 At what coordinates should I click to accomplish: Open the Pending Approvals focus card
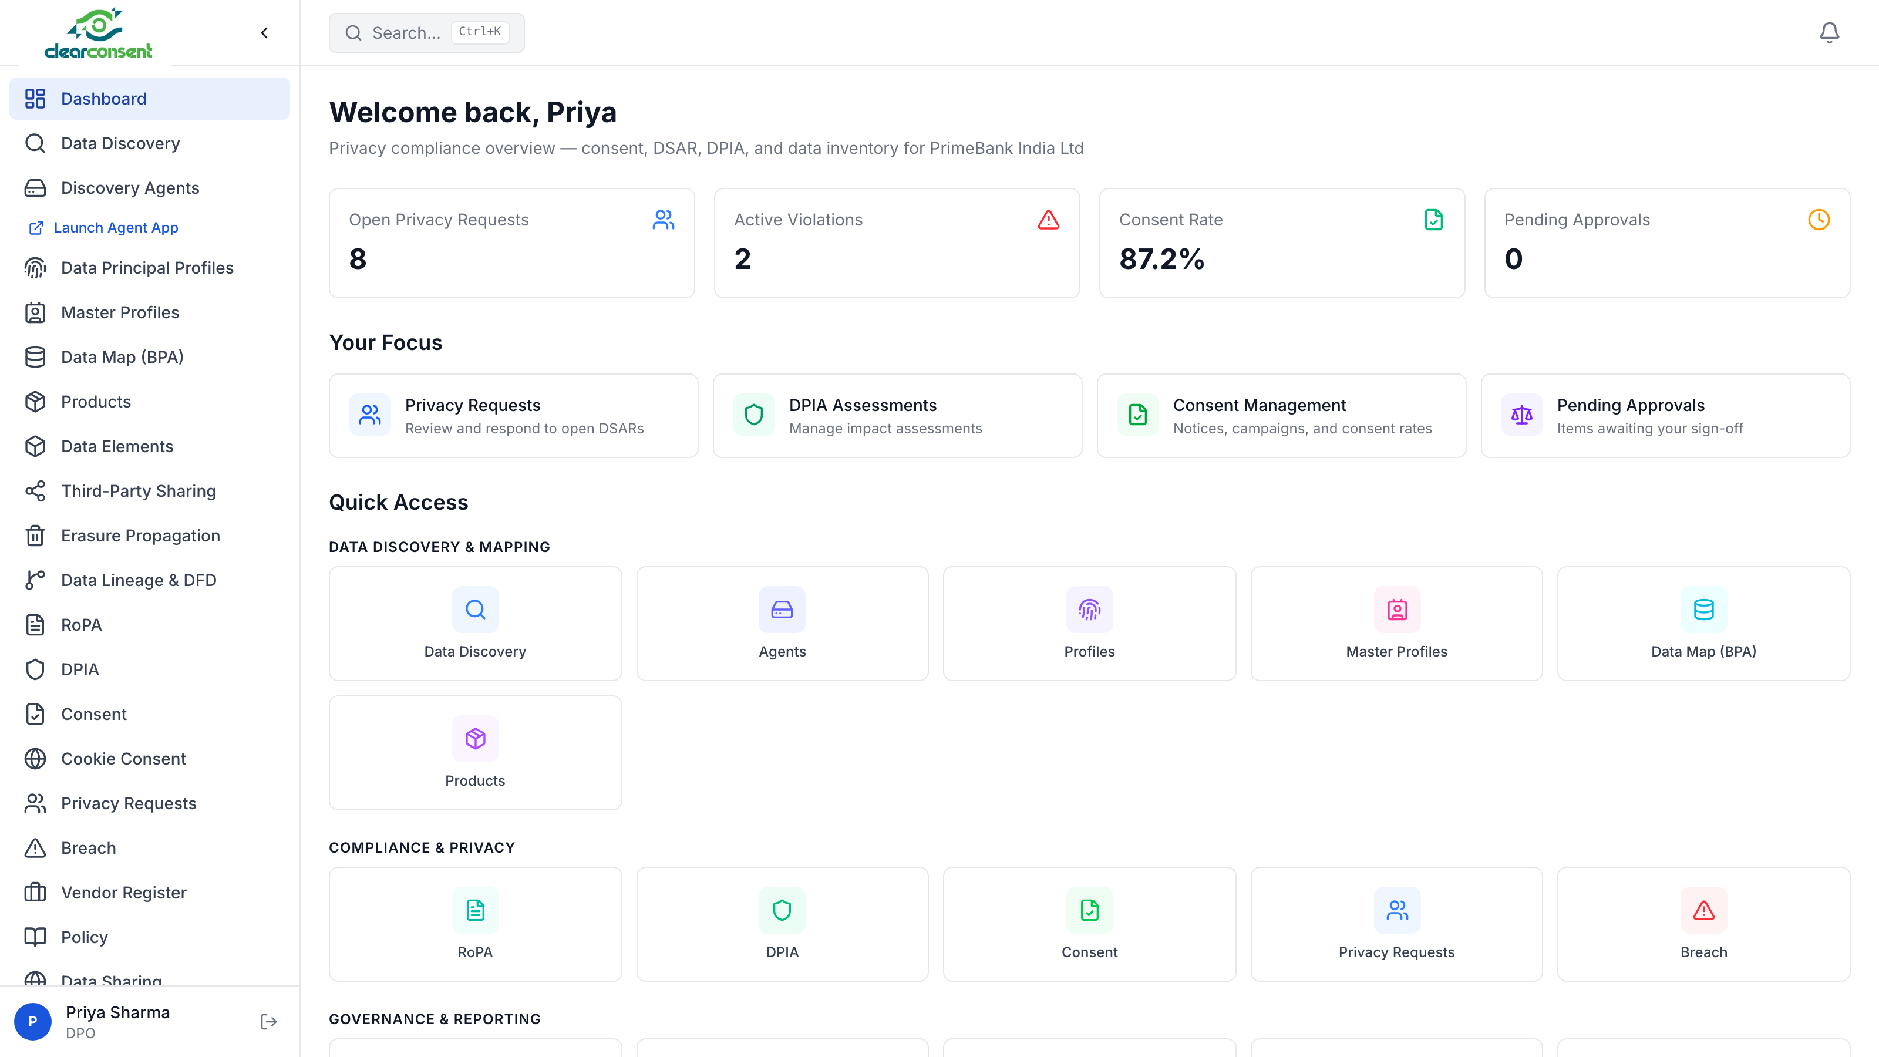(x=1665, y=416)
